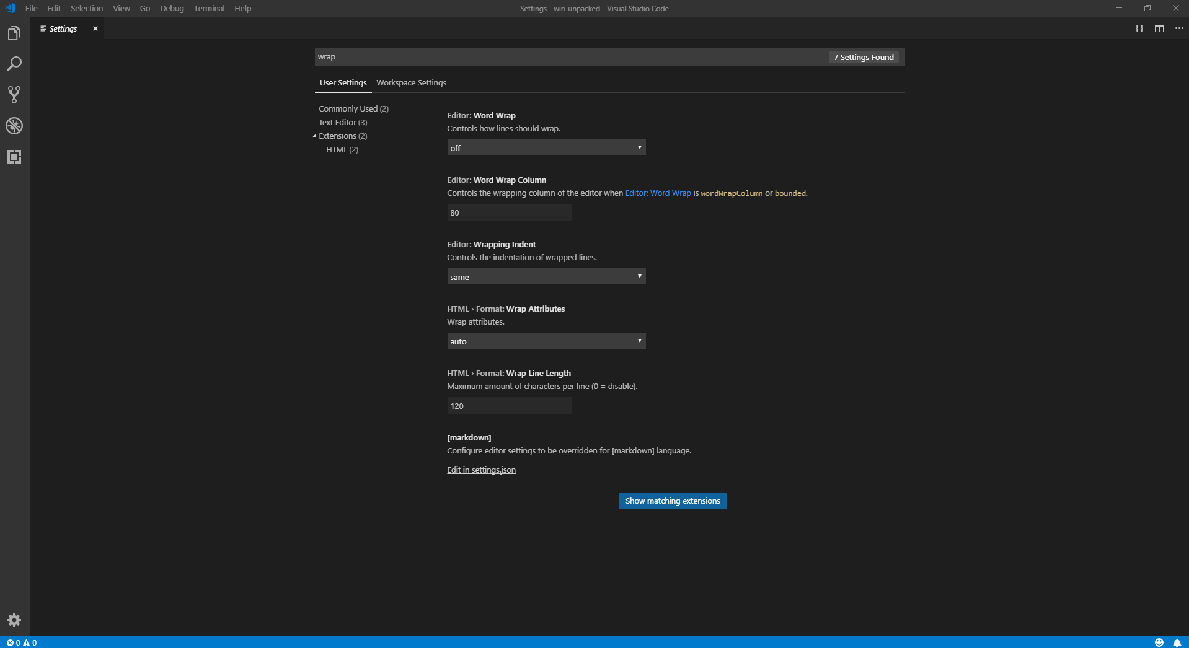The height and width of the screenshot is (648, 1189).
Task: Open the Debug view in activity bar
Action: [14, 126]
